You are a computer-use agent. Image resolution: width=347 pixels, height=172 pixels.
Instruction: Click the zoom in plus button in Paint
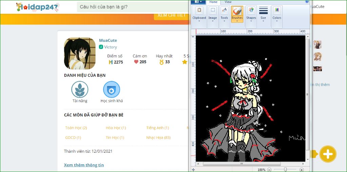pos(301,170)
